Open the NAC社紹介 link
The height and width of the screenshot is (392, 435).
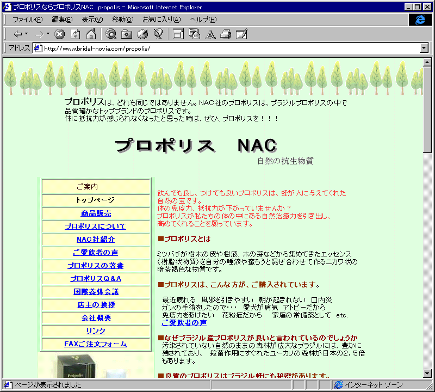96,240
